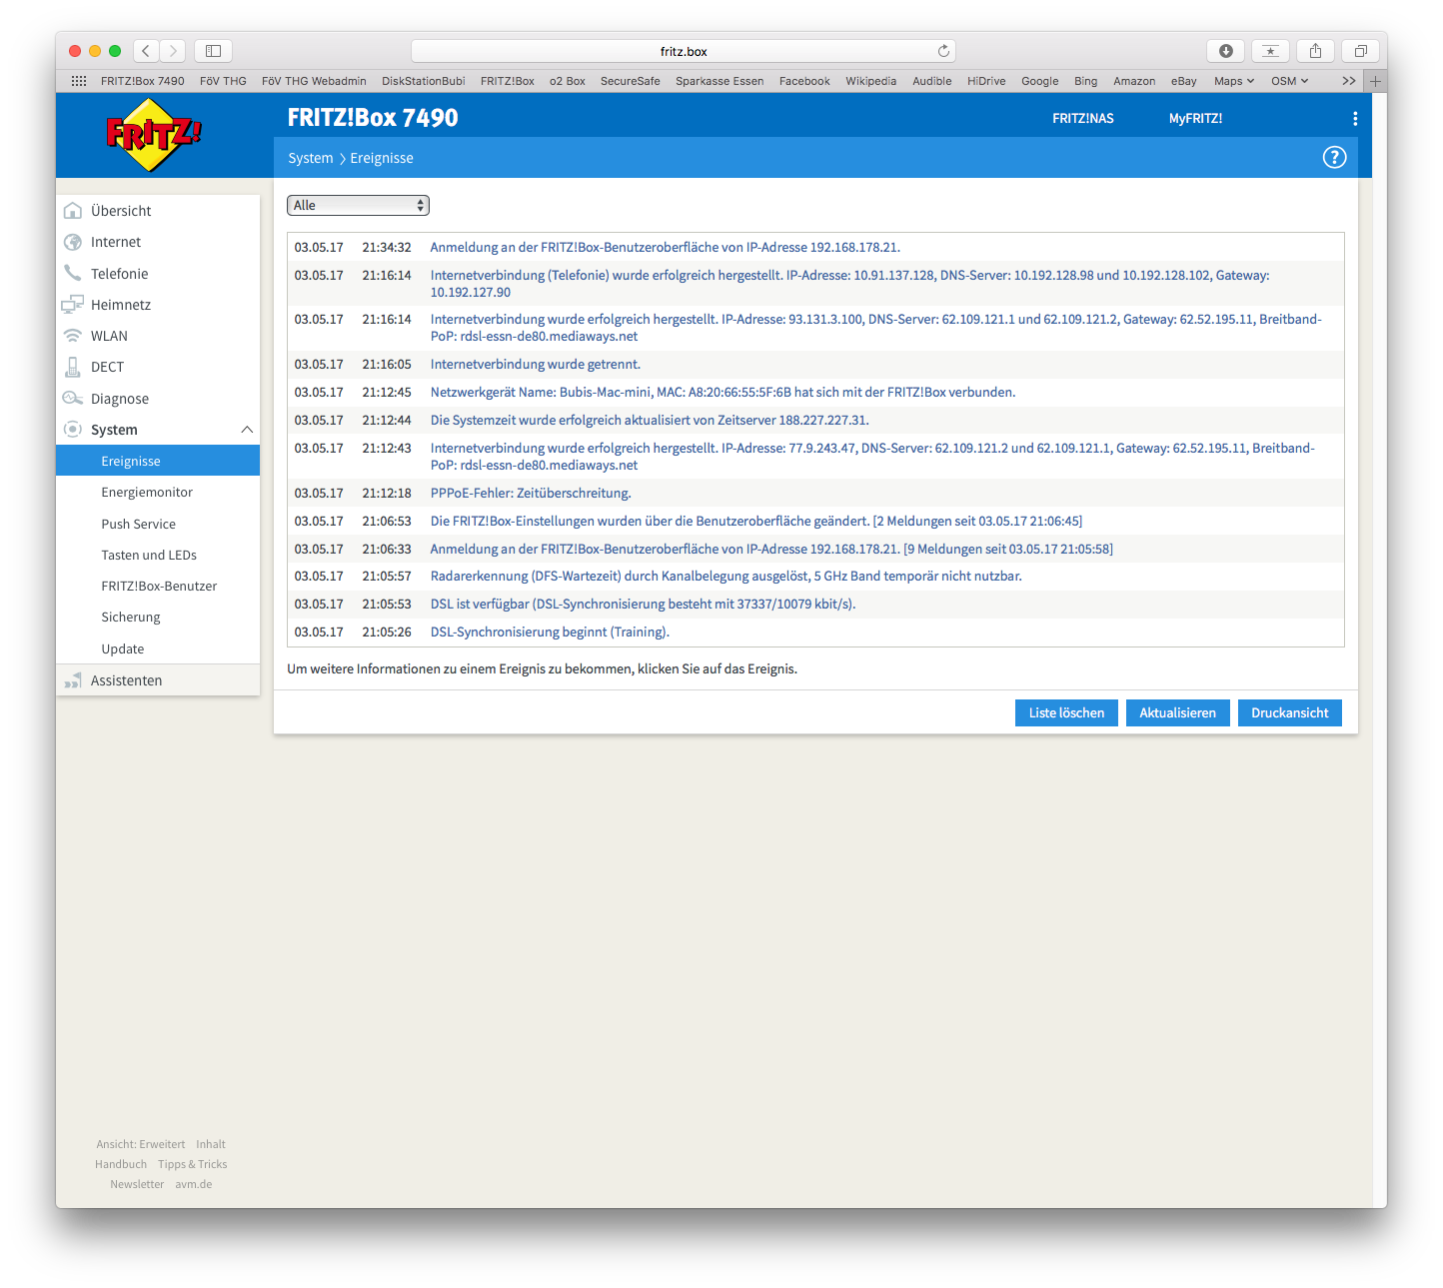Open the Update submenu item
This screenshot has height=1288, width=1443.
[x=123, y=648]
